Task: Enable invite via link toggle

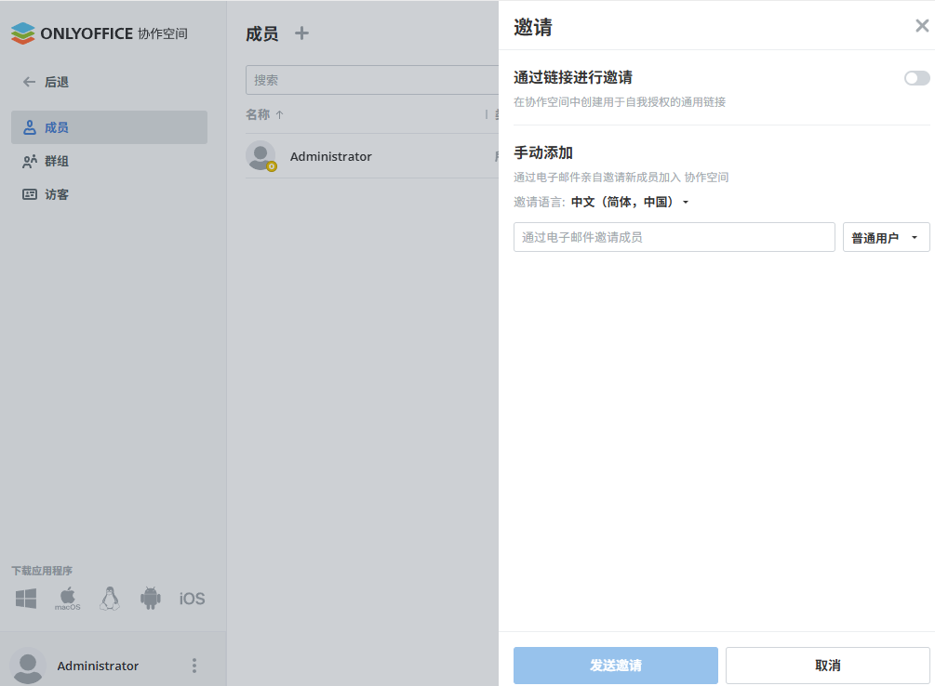Action: 916,78
